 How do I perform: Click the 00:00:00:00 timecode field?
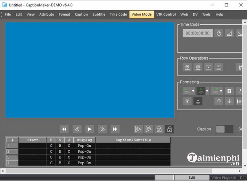pyautogui.click(x=198, y=33)
